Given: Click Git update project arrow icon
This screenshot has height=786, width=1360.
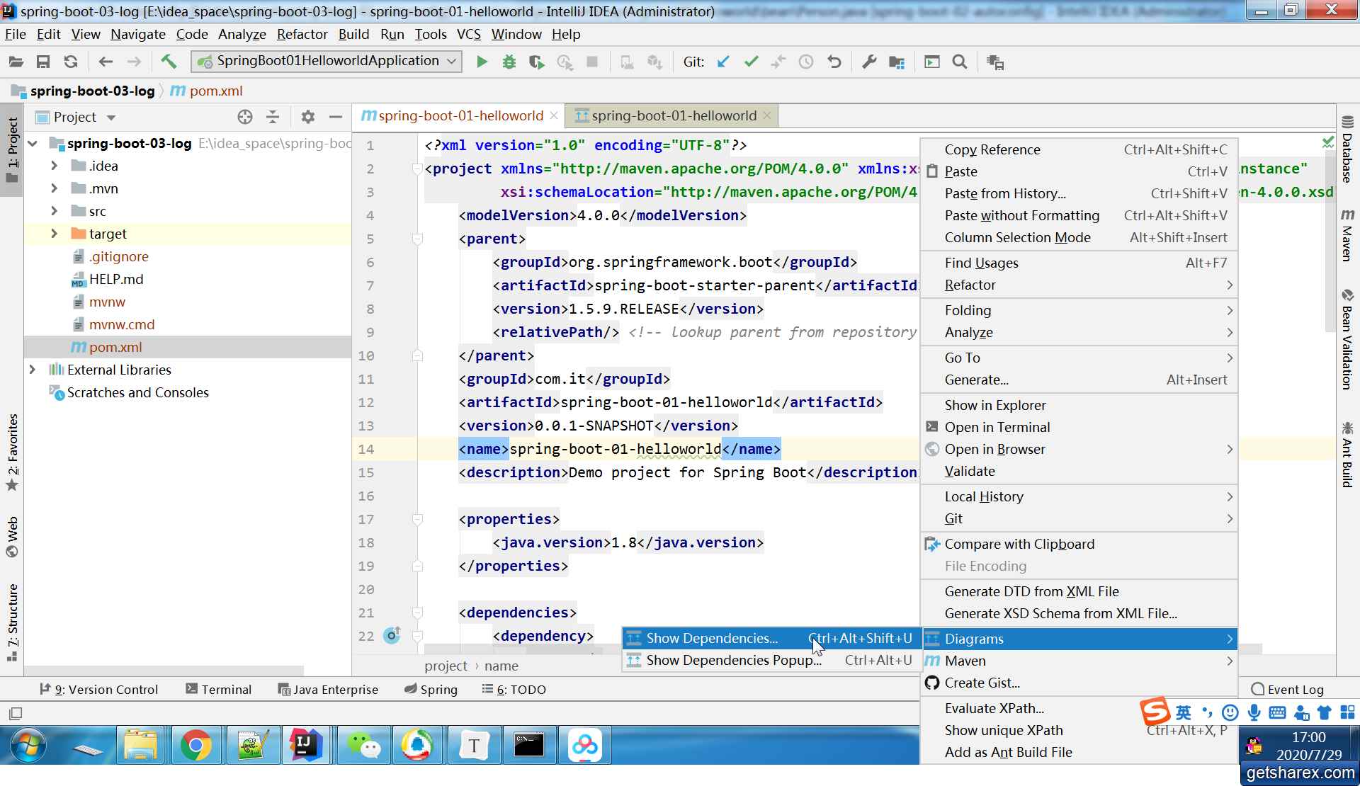Looking at the screenshot, I should pos(723,62).
